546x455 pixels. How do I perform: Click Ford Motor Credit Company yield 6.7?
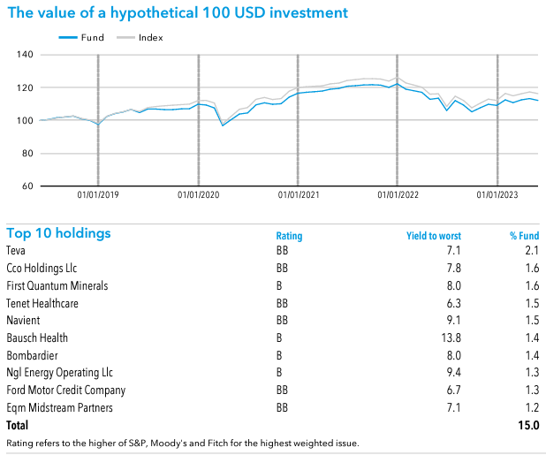tap(454, 391)
